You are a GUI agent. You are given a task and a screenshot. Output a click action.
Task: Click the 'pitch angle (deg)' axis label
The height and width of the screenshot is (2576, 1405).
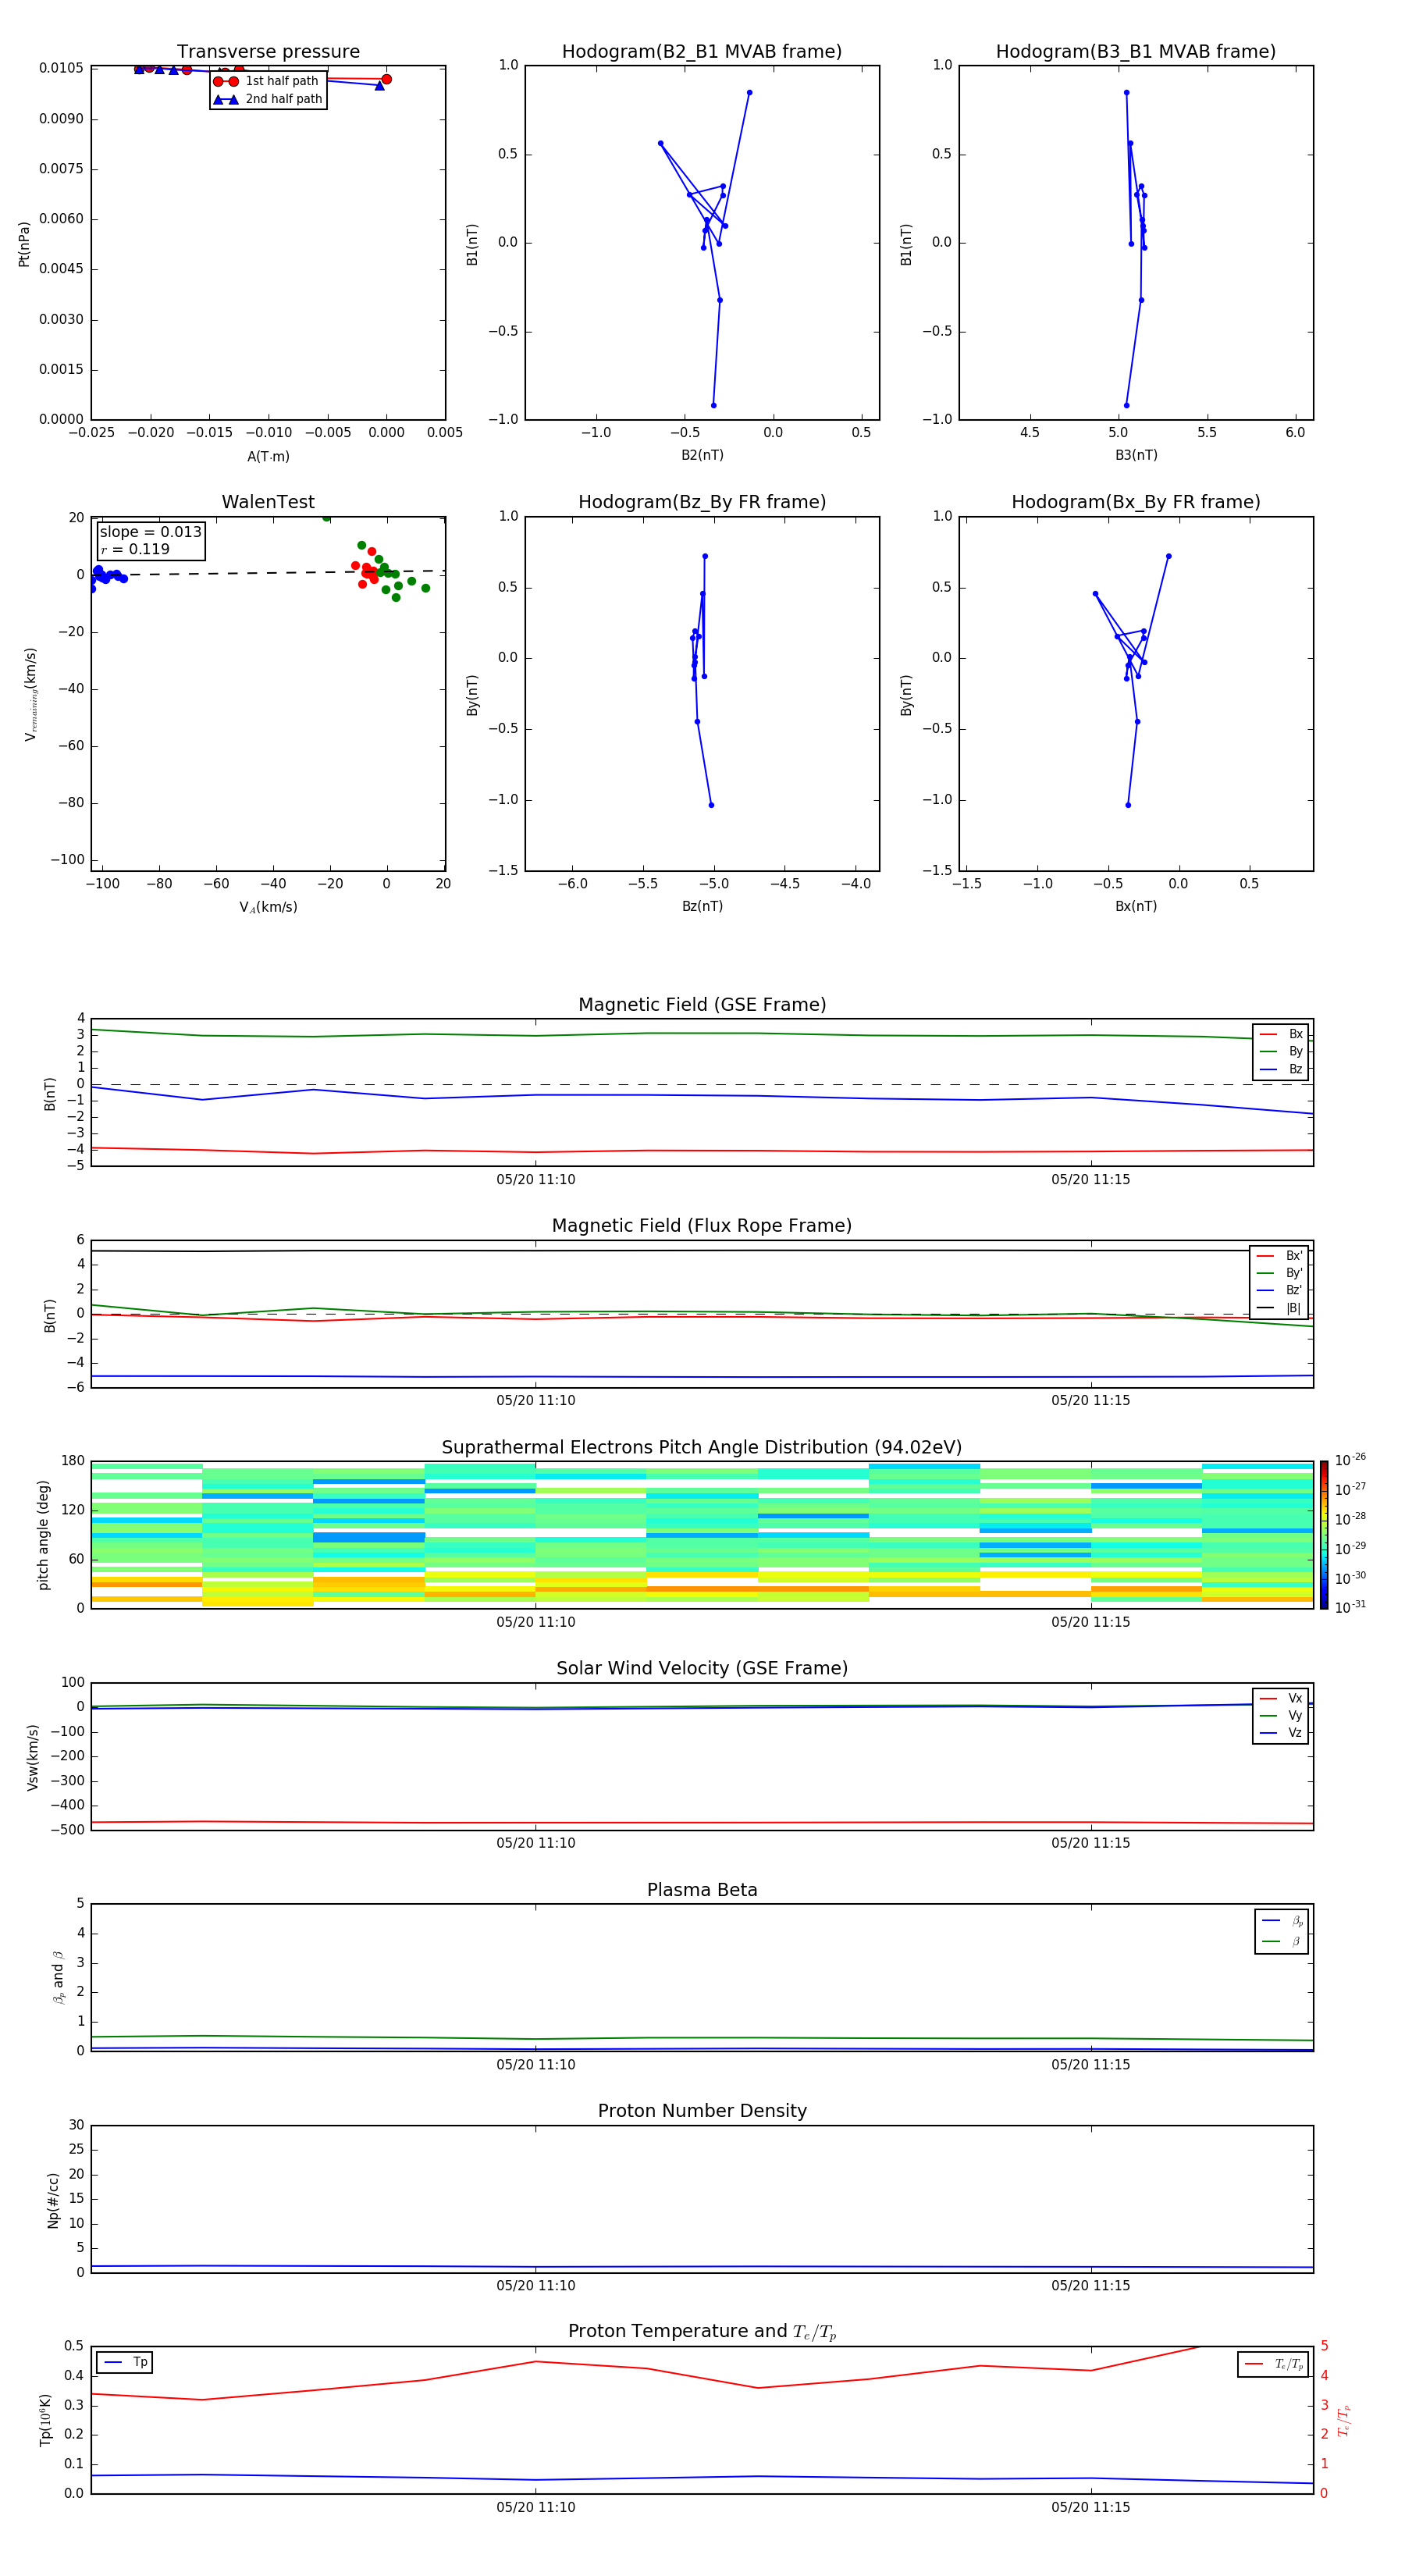coord(43,1535)
